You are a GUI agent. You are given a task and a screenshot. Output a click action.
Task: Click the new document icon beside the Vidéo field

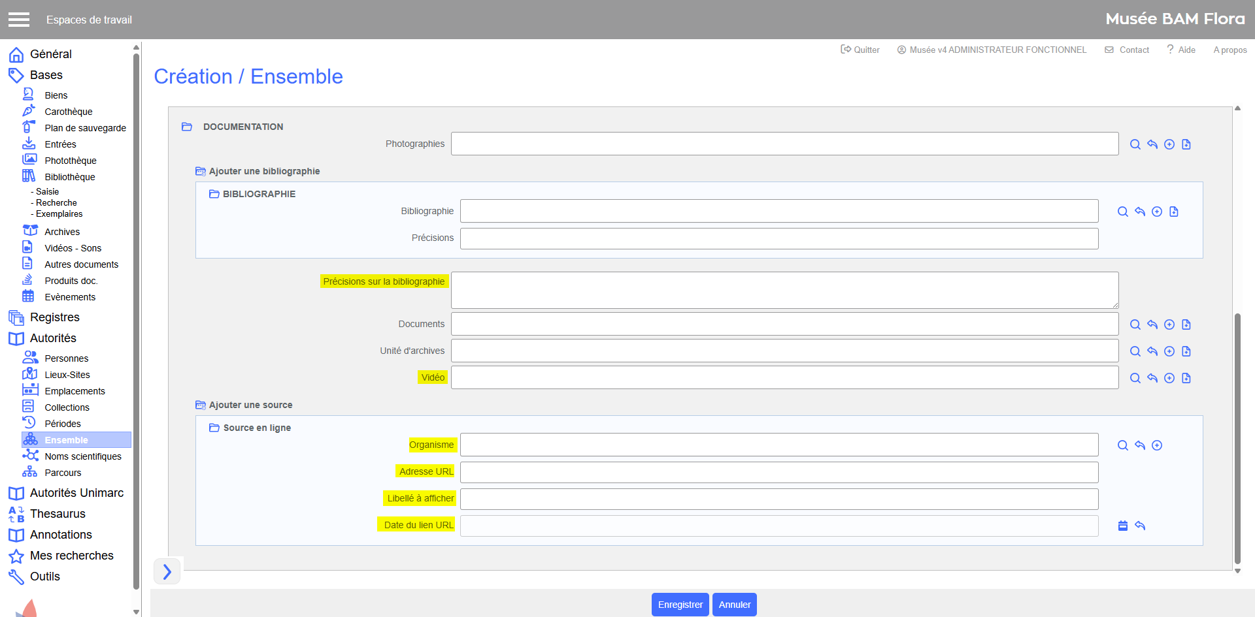1186,378
